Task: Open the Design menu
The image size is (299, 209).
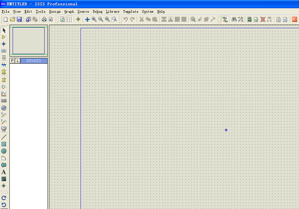Action: (x=55, y=11)
